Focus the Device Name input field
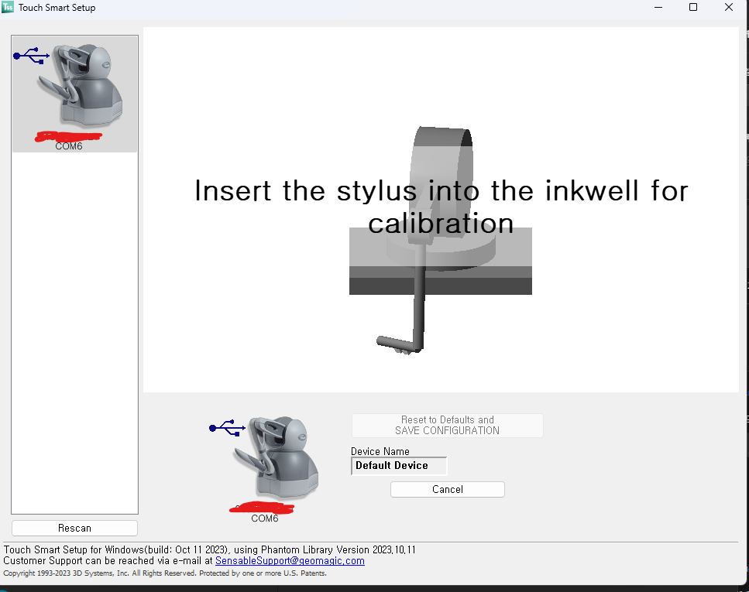 (x=399, y=466)
